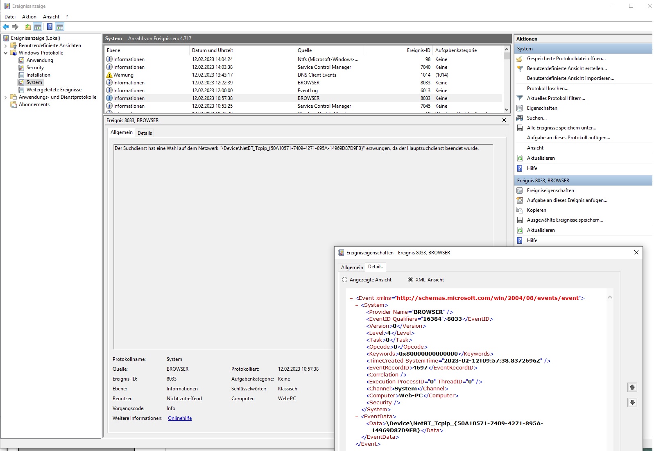This screenshot has width=654, height=451.
Task: Open the Onlinehilfe link
Action: (180, 418)
